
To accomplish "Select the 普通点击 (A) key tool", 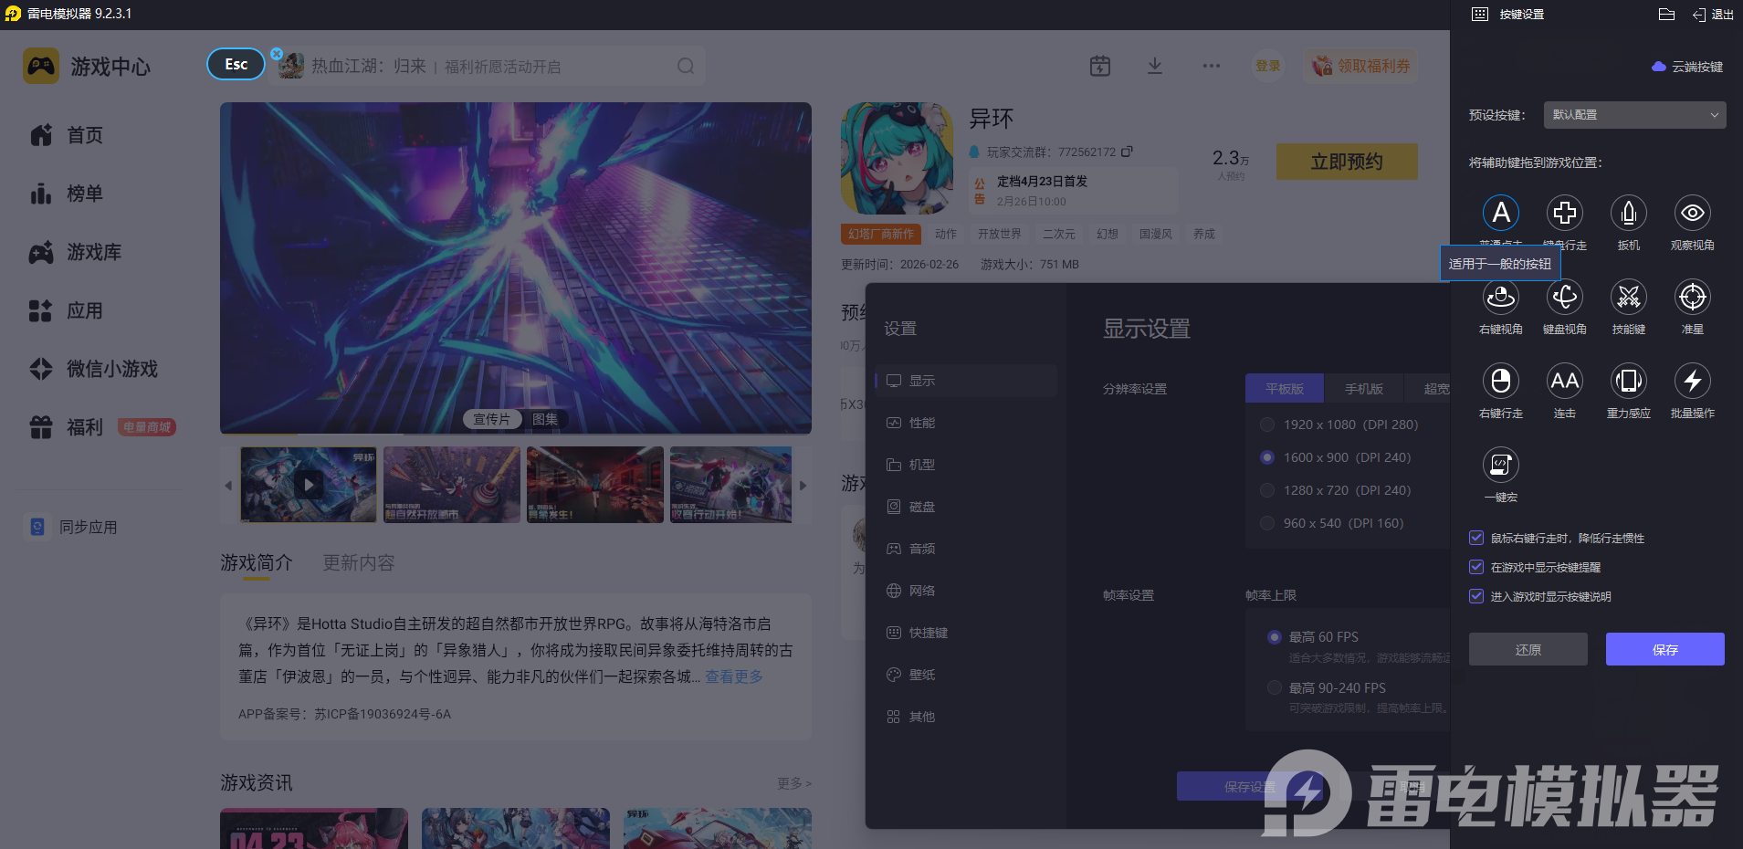I will (x=1500, y=214).
